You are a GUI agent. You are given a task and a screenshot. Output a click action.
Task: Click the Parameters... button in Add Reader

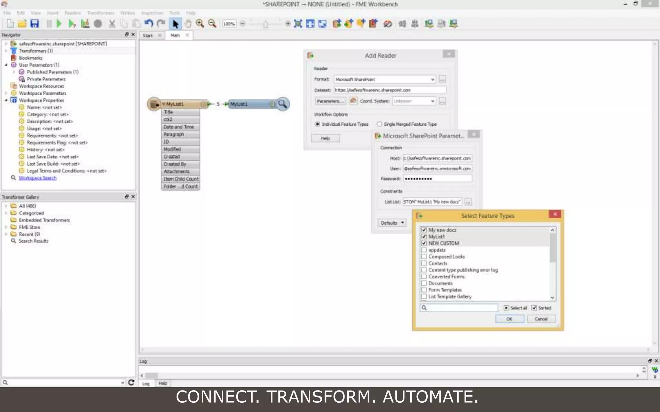click(330, 101)
